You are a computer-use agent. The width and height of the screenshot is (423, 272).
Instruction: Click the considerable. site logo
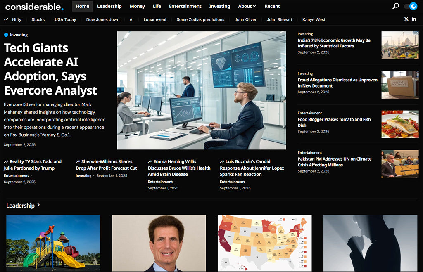point(34,7)
